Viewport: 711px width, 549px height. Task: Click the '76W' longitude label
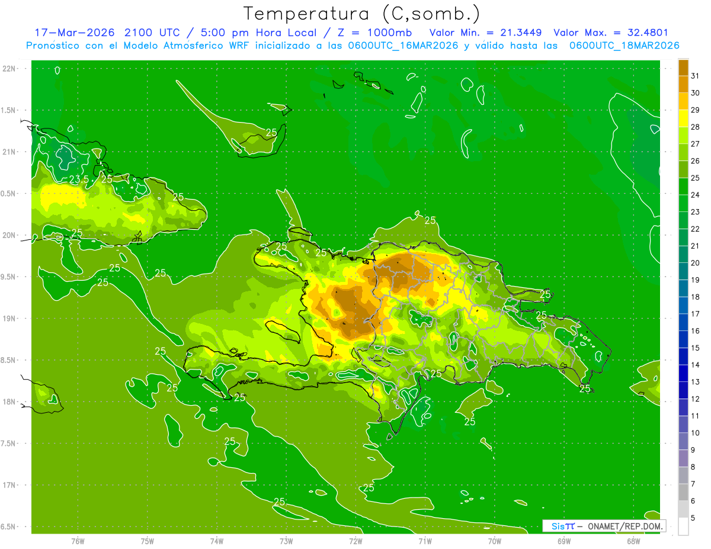[x=78, y=541]
